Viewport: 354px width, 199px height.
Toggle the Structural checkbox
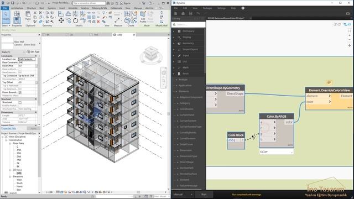(20, 102)
